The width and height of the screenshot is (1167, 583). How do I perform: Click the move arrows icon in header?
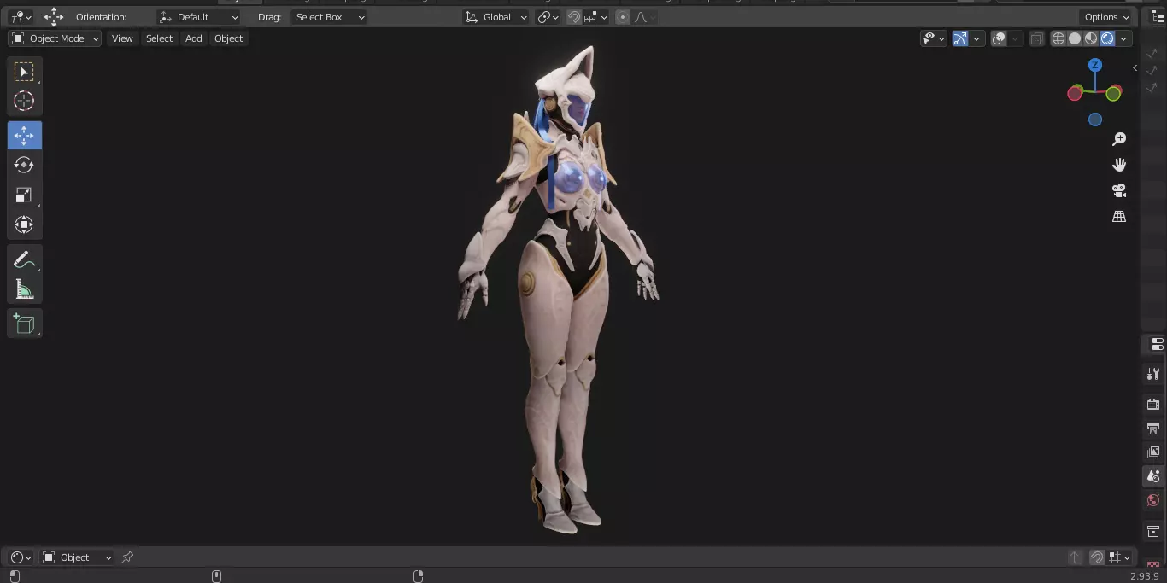coord(54,17)
